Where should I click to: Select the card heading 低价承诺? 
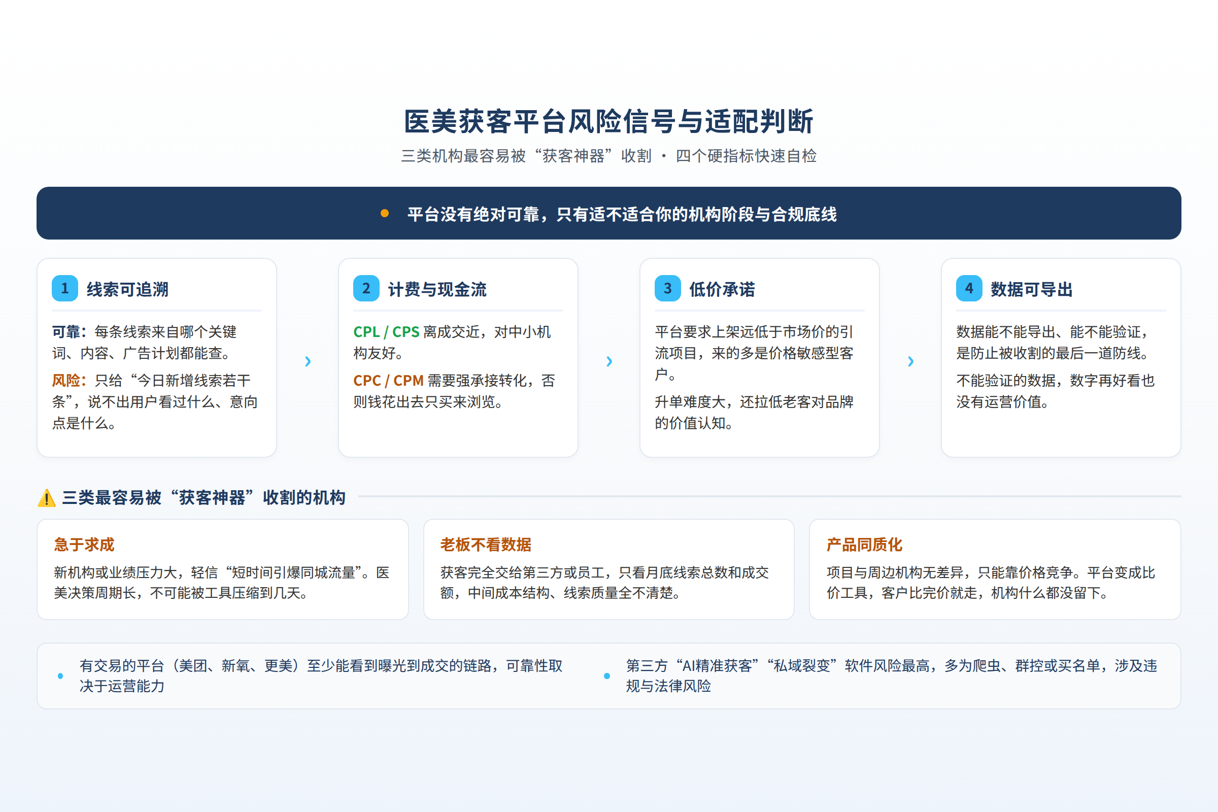(x=722, y=289)
